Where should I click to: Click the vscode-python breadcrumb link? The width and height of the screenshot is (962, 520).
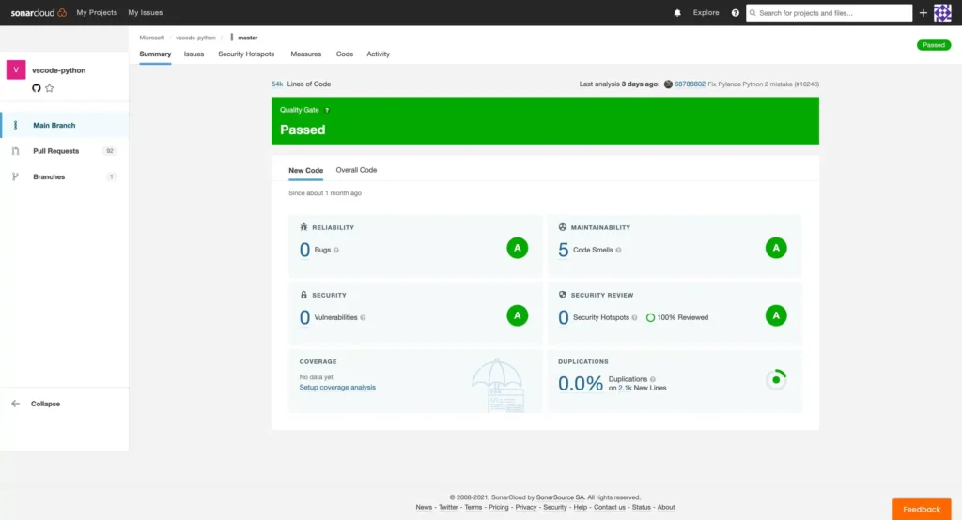tap(195, 38)
